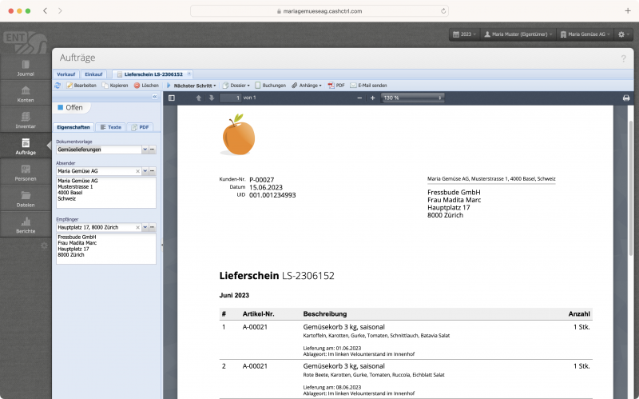Click the PDF page number field
Image resolution: width=639 pixels, height=399 pixels.
point(231,98)
